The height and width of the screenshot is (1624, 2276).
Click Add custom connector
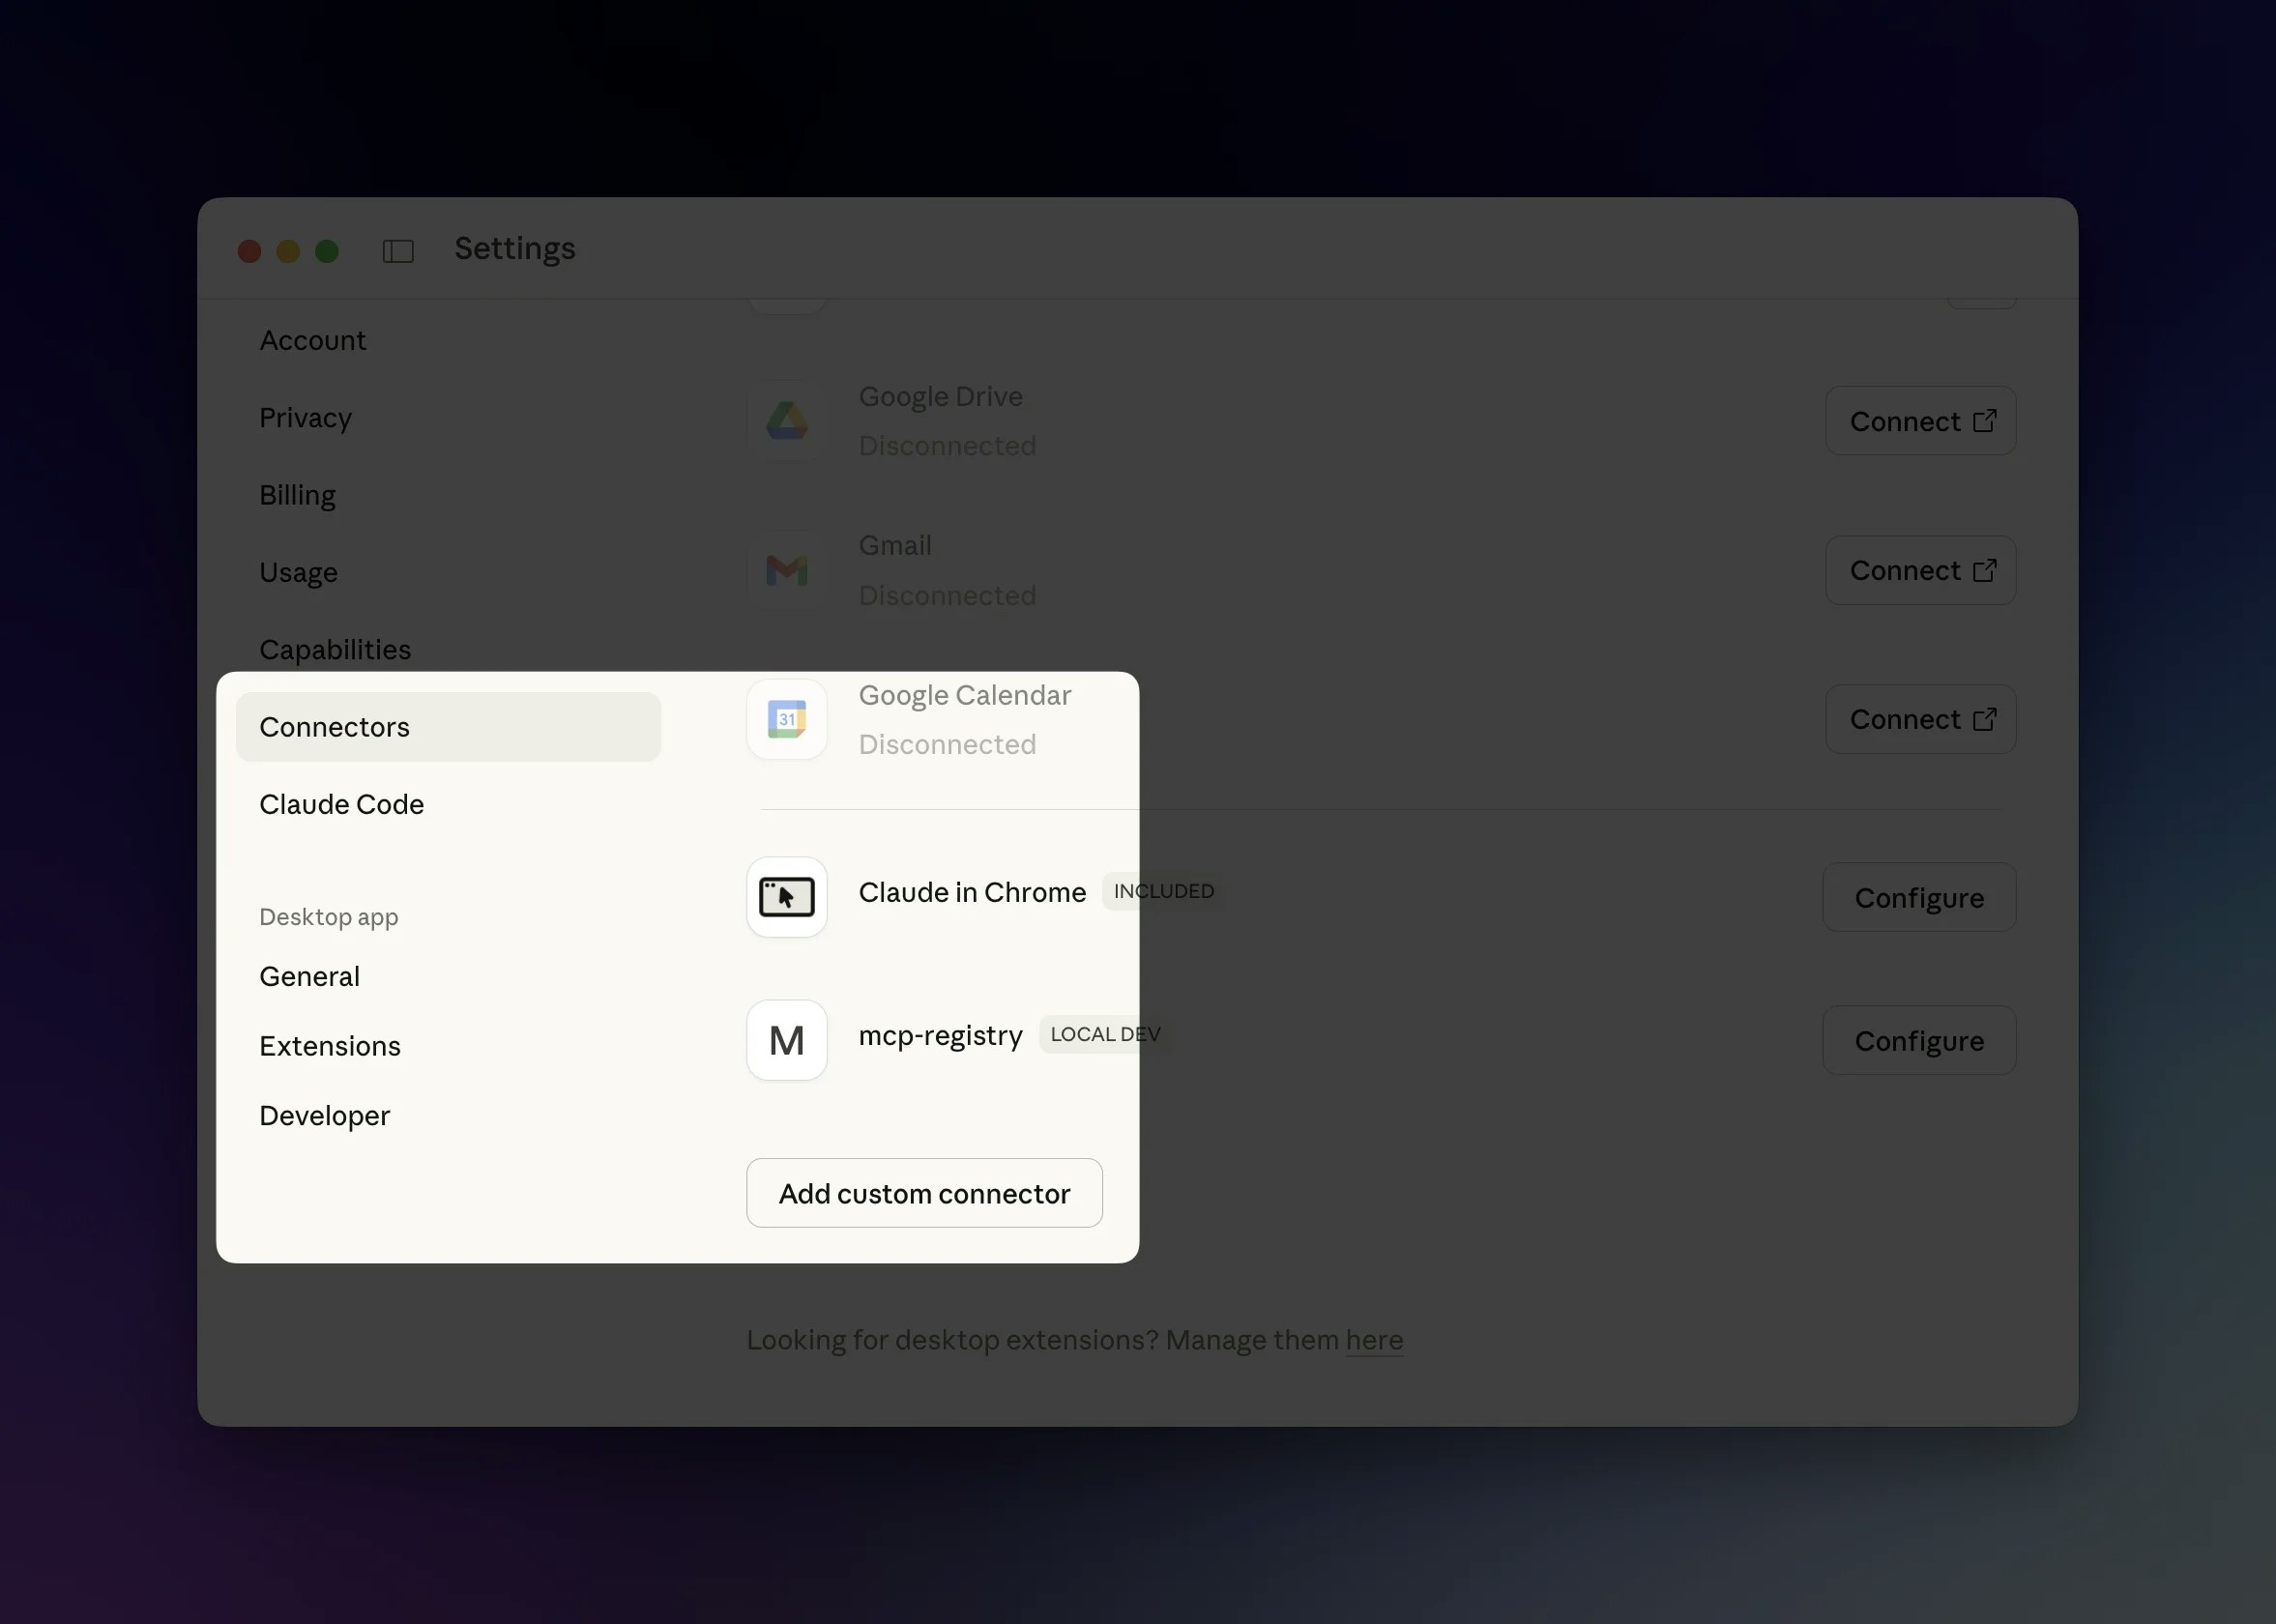(923, 1193)
